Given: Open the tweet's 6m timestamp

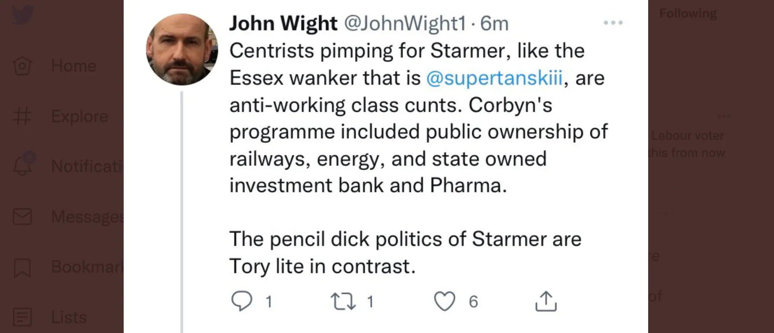Looking at the screenshot, I should pyautogui.click(x=494, y=23).
